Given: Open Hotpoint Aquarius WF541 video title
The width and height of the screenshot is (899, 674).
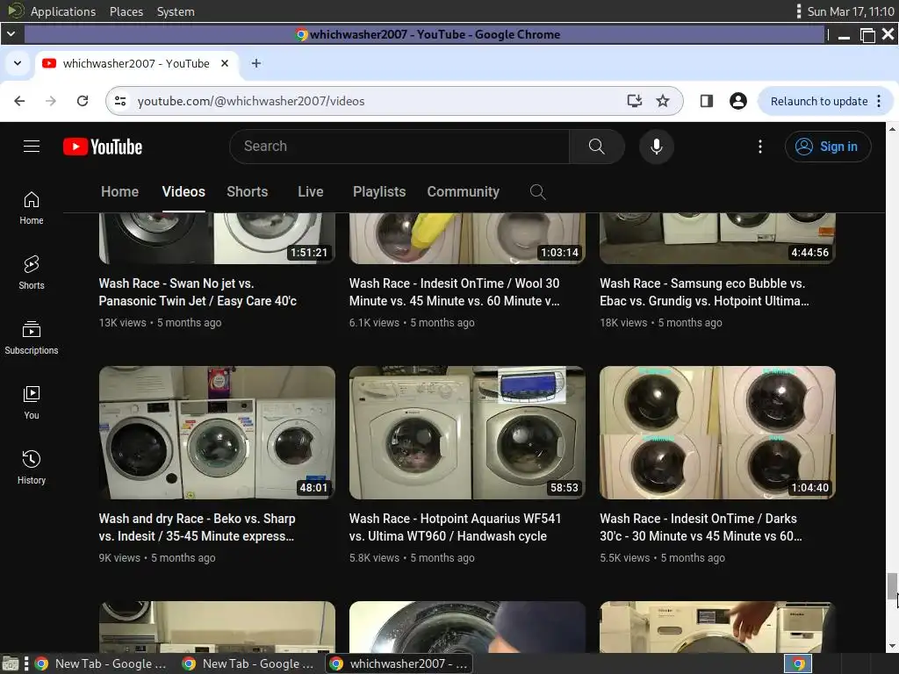Looking at the screenshot, I should point(456,527).
